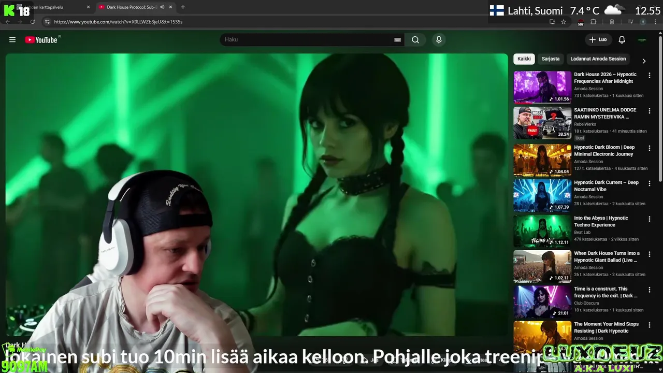
Task: Open options for Hypnotic Giant Ballad video
Action: point(650,254)
